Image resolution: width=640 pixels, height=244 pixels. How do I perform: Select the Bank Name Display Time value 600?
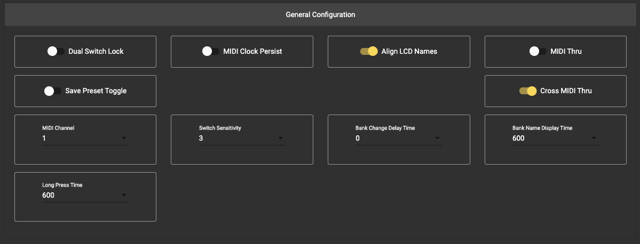550,139
